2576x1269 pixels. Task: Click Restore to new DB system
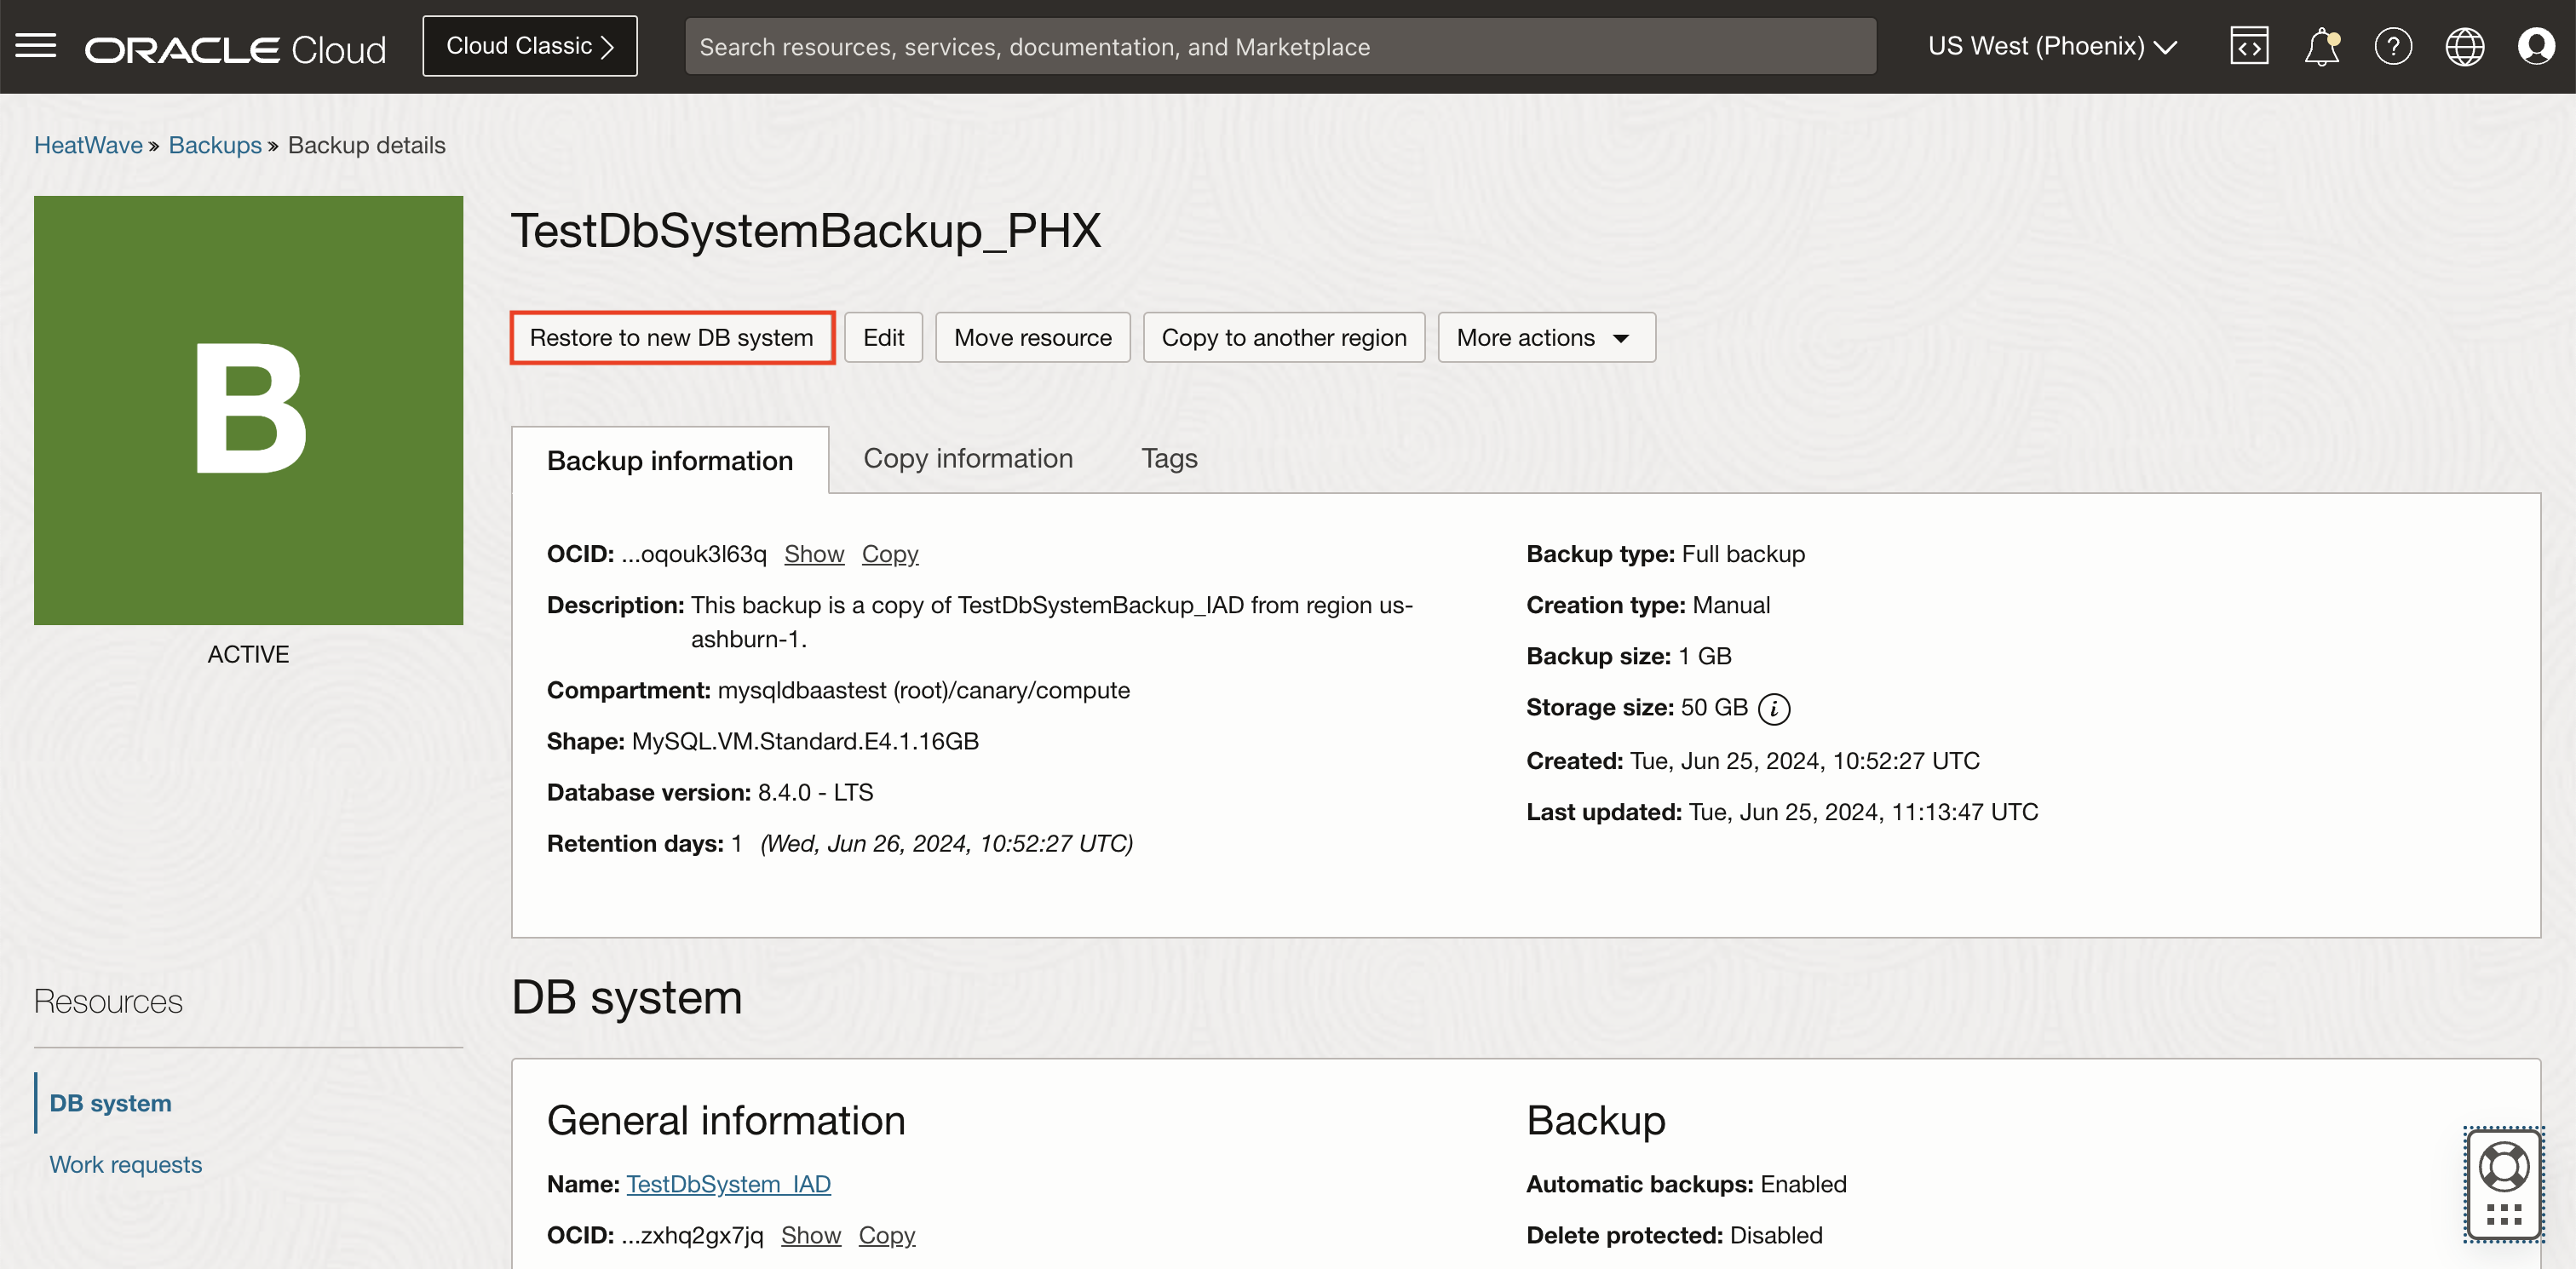(x=672, y=337)
